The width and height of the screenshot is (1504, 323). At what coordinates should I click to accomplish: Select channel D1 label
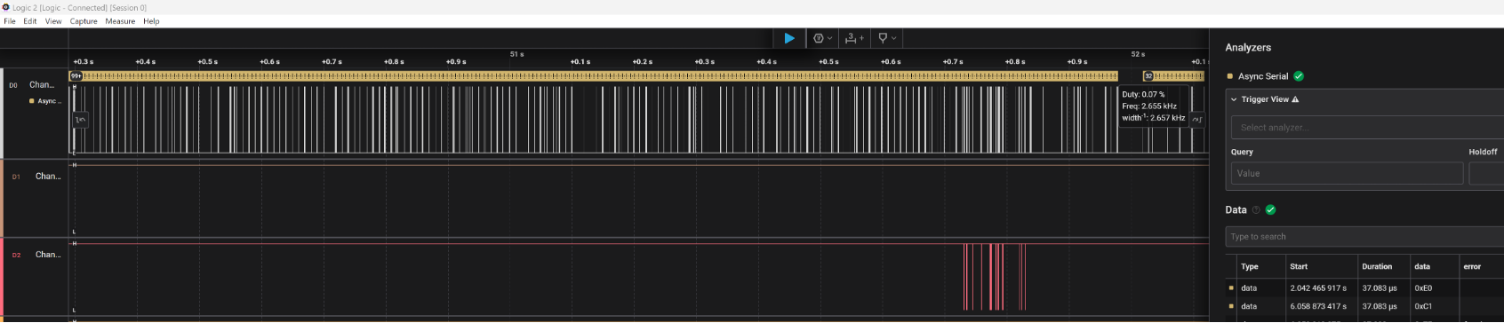16,177
